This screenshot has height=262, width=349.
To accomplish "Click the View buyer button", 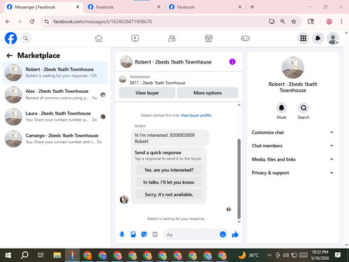I will coord(147,93).
